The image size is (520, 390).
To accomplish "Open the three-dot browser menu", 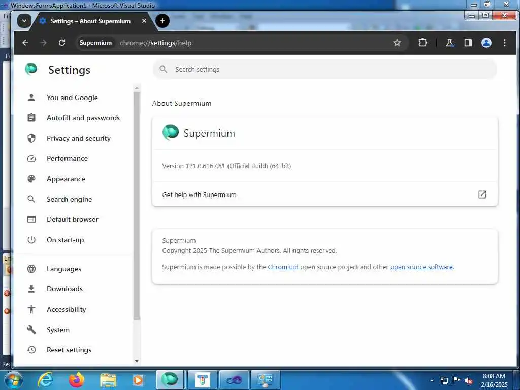I will [x=504, y=43].
